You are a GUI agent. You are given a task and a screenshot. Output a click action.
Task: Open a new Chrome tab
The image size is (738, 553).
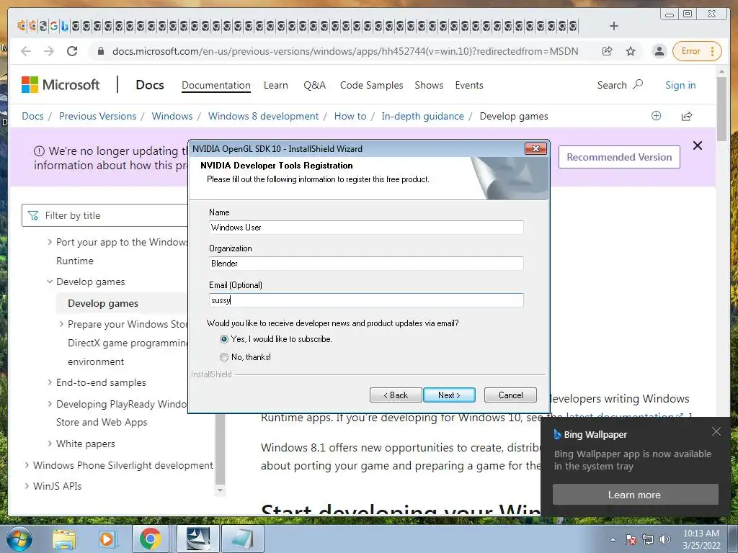point(614,26)
